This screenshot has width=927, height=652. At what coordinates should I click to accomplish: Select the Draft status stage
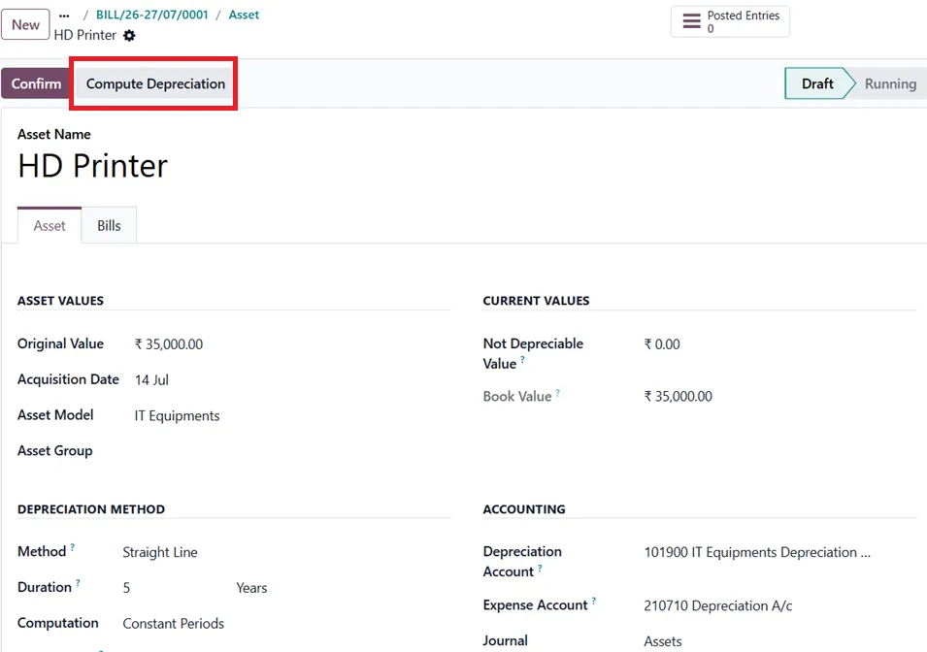[x=817, y=84]
